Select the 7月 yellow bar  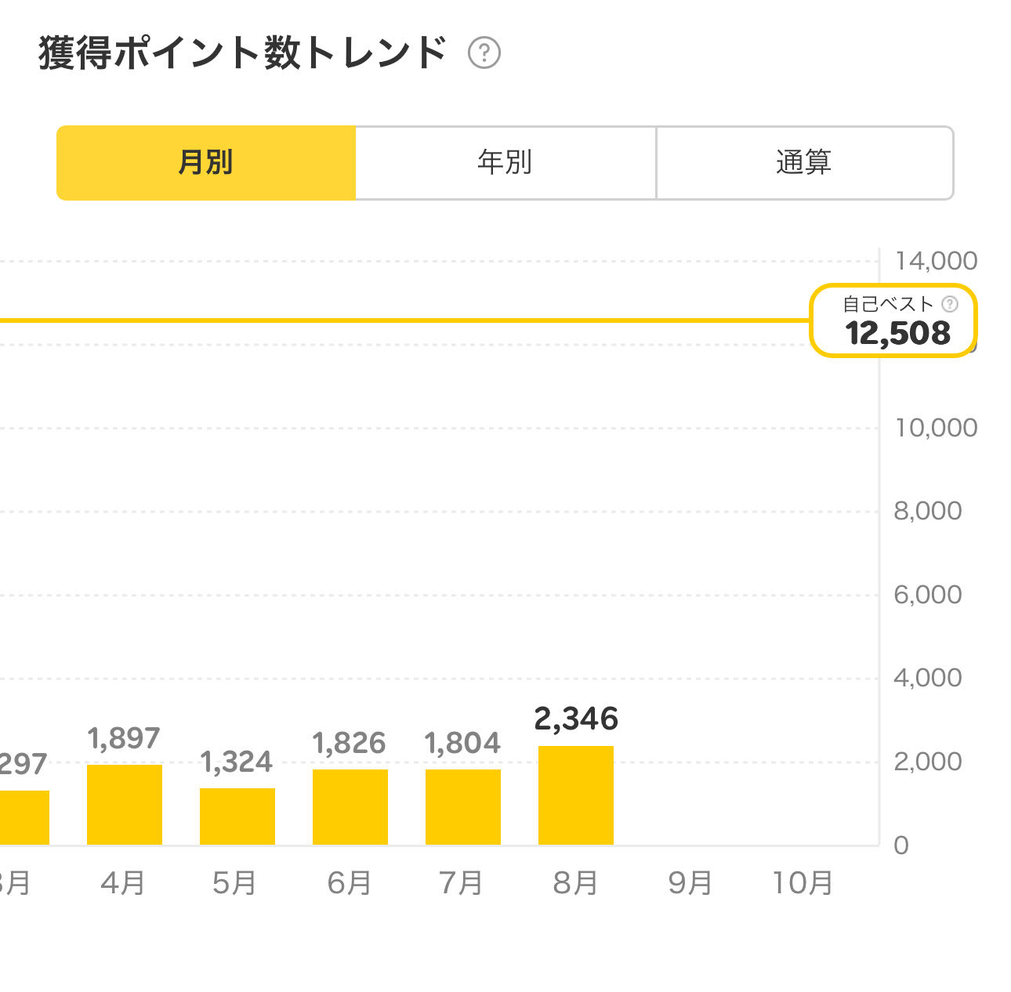(463, 807)
